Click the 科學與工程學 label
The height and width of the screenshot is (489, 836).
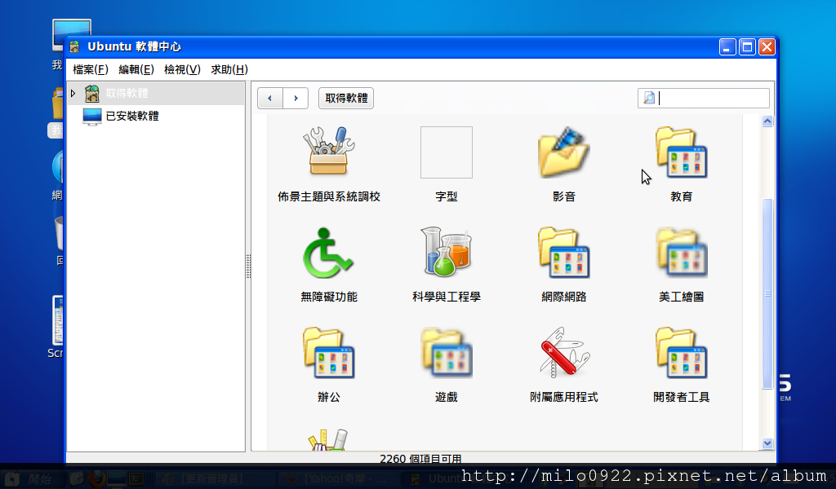point(447,297)
